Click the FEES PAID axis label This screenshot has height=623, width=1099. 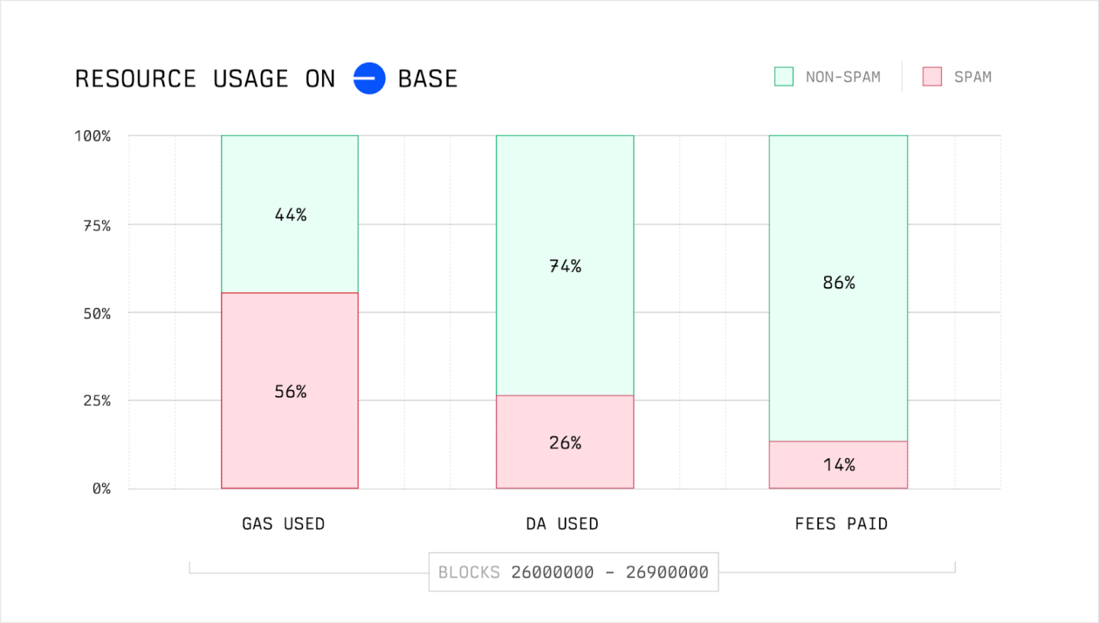(841, 524)
